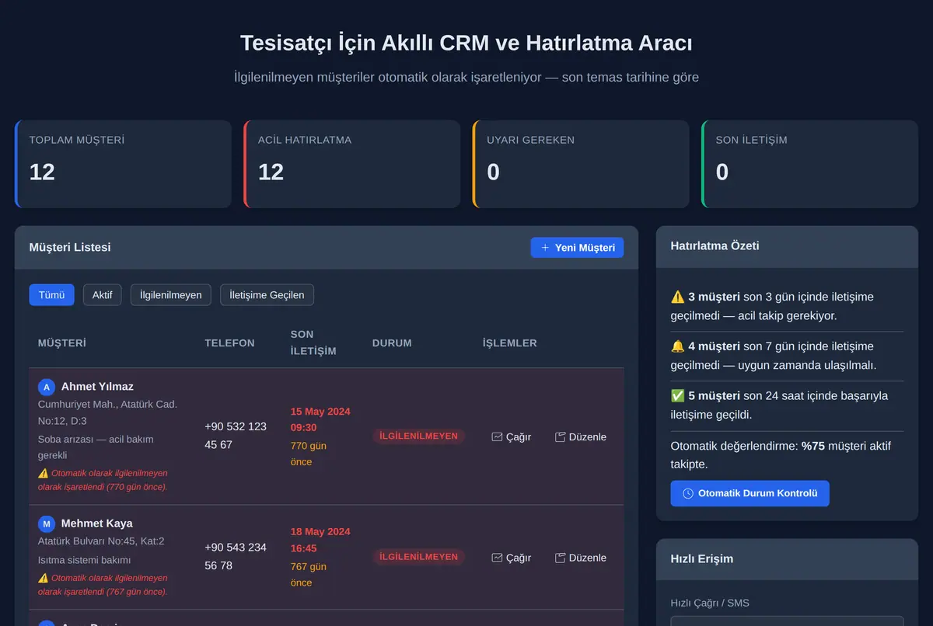
Task: Edit Ahmet Yılmaz with Düzenle button
Action: click(x=581, y=436)
